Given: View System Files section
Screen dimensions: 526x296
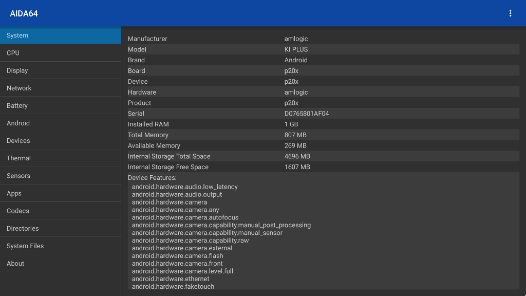Looking at the screenshot, I should (61, 246).
